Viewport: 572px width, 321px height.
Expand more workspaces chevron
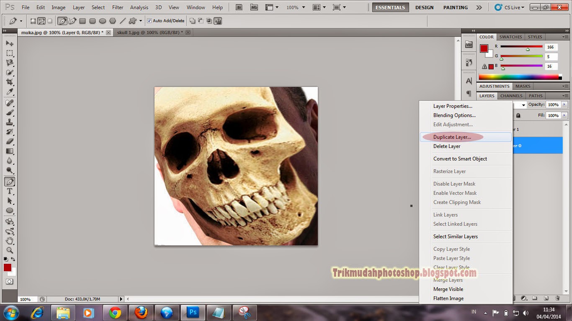(479, 7)
